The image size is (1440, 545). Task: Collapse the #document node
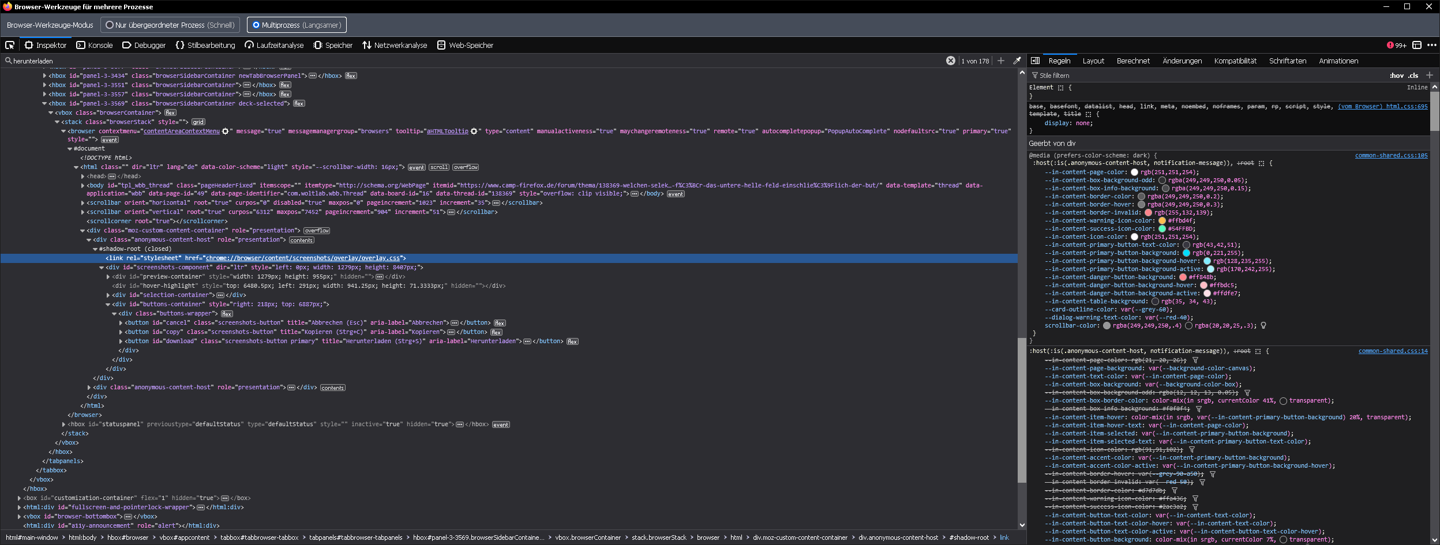coord(70,149)
